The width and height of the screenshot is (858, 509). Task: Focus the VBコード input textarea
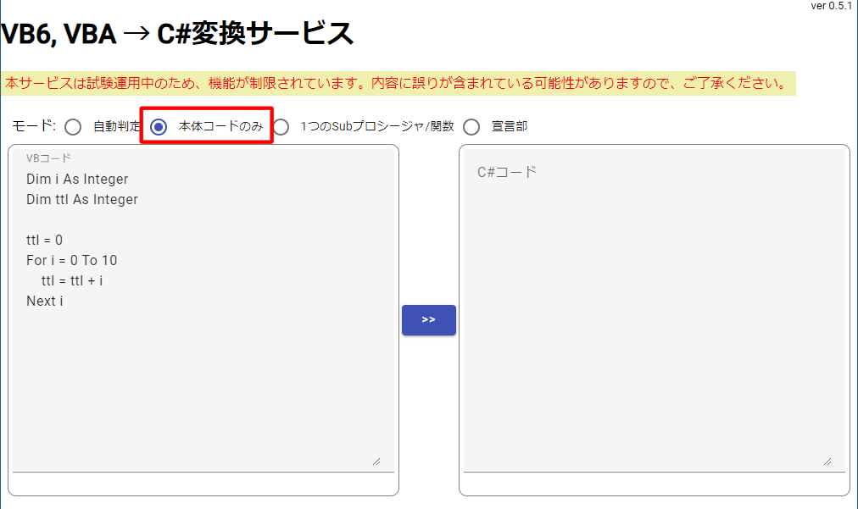203,310
